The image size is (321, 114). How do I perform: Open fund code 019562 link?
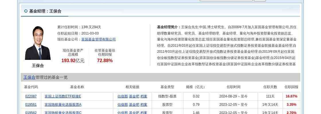pyautogui.click(x=31, y=113)
